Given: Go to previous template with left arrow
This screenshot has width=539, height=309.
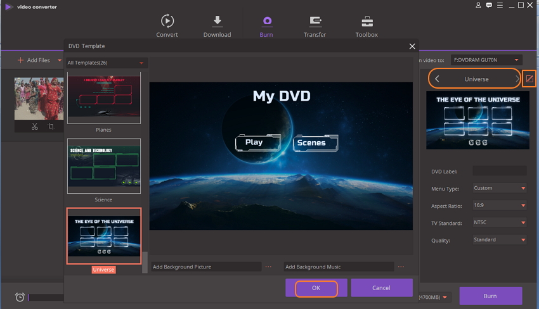Looking at the screenshot, I should (x=437, y=79).
